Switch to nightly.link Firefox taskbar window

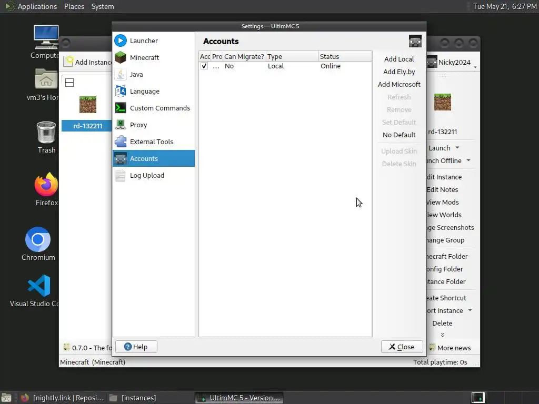coord(62,398)
